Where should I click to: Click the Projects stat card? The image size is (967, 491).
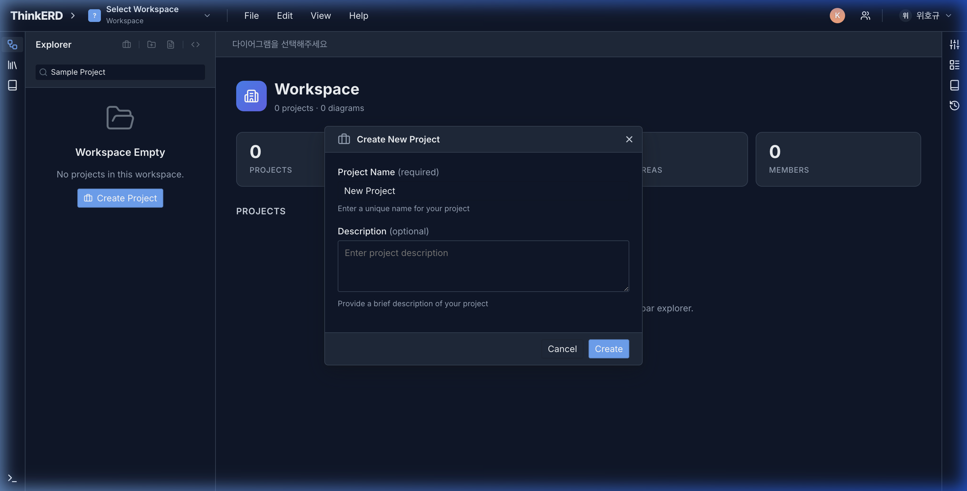tap(280, 159)
